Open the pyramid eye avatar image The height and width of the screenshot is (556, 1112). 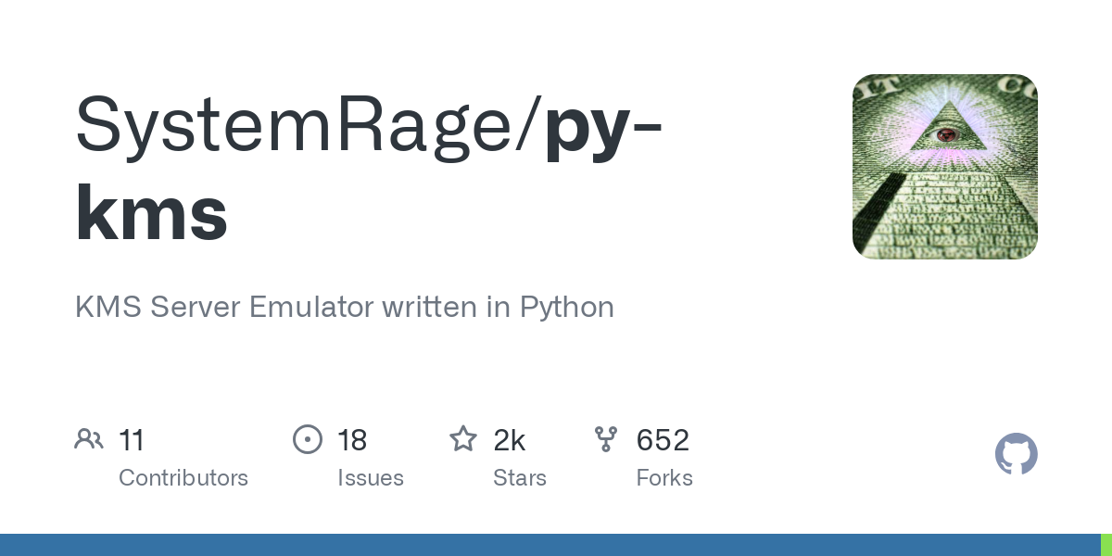(944, 167)
